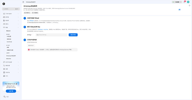Click the blue test and save button

click(x=73, y=35)
